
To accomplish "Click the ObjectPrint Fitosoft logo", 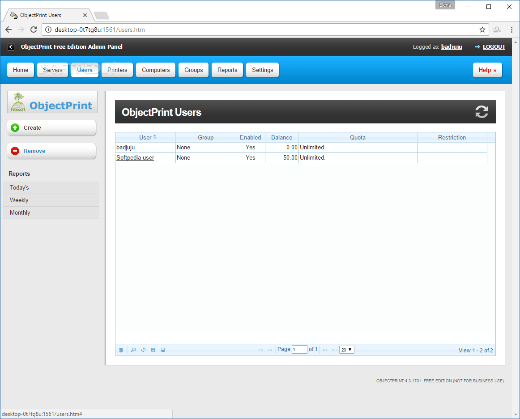I will tap(52, 102).
